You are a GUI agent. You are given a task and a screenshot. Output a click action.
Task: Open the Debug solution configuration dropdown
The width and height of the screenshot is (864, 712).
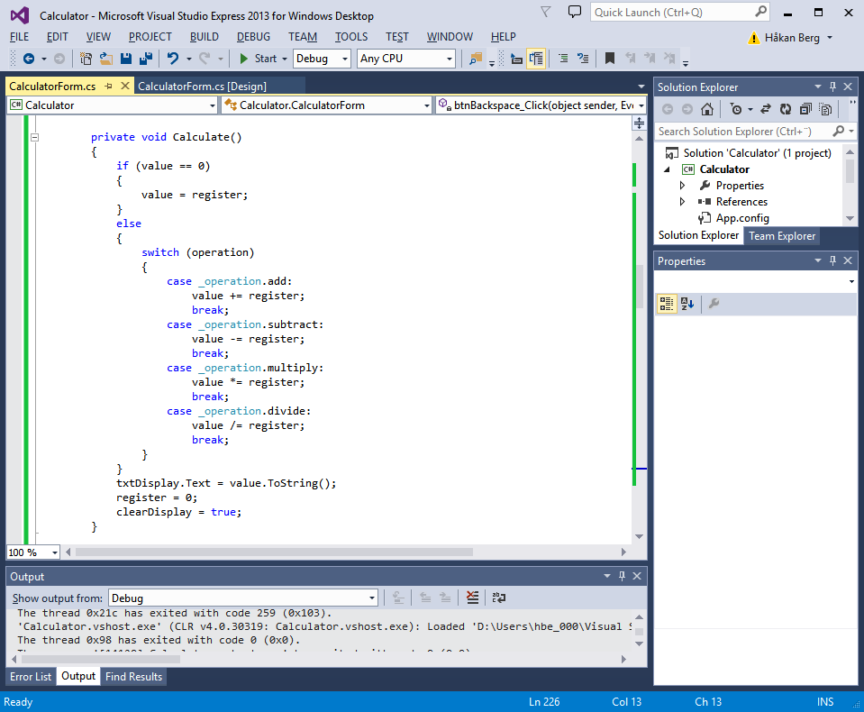coord(323,59)
